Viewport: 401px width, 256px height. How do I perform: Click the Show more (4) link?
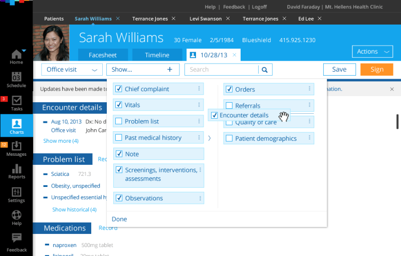coord(61,141)
